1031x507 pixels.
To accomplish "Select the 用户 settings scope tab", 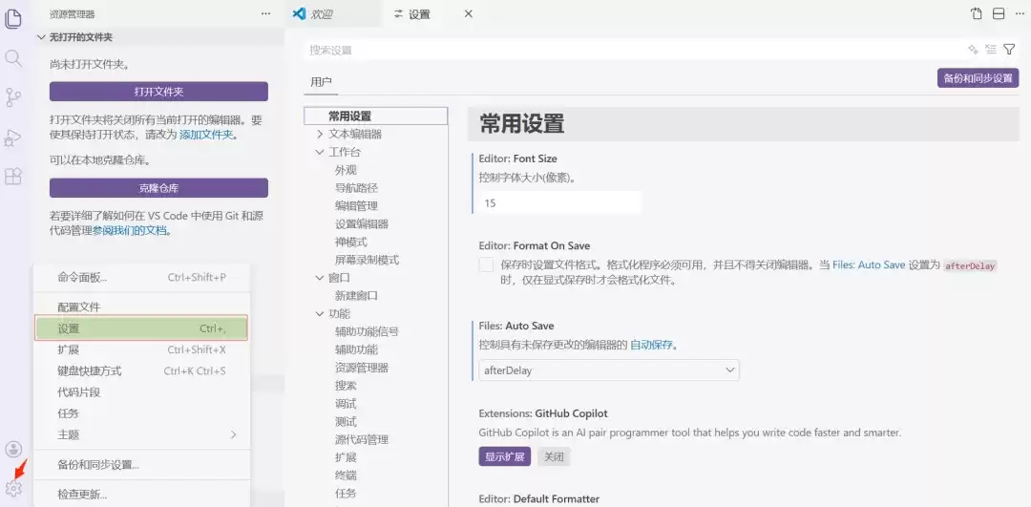I will click(x=321, y=82).
